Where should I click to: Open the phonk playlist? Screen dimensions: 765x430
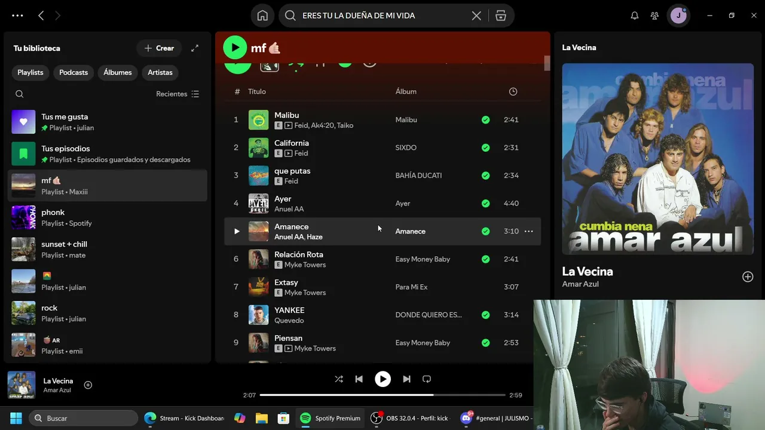coord(108,217)
